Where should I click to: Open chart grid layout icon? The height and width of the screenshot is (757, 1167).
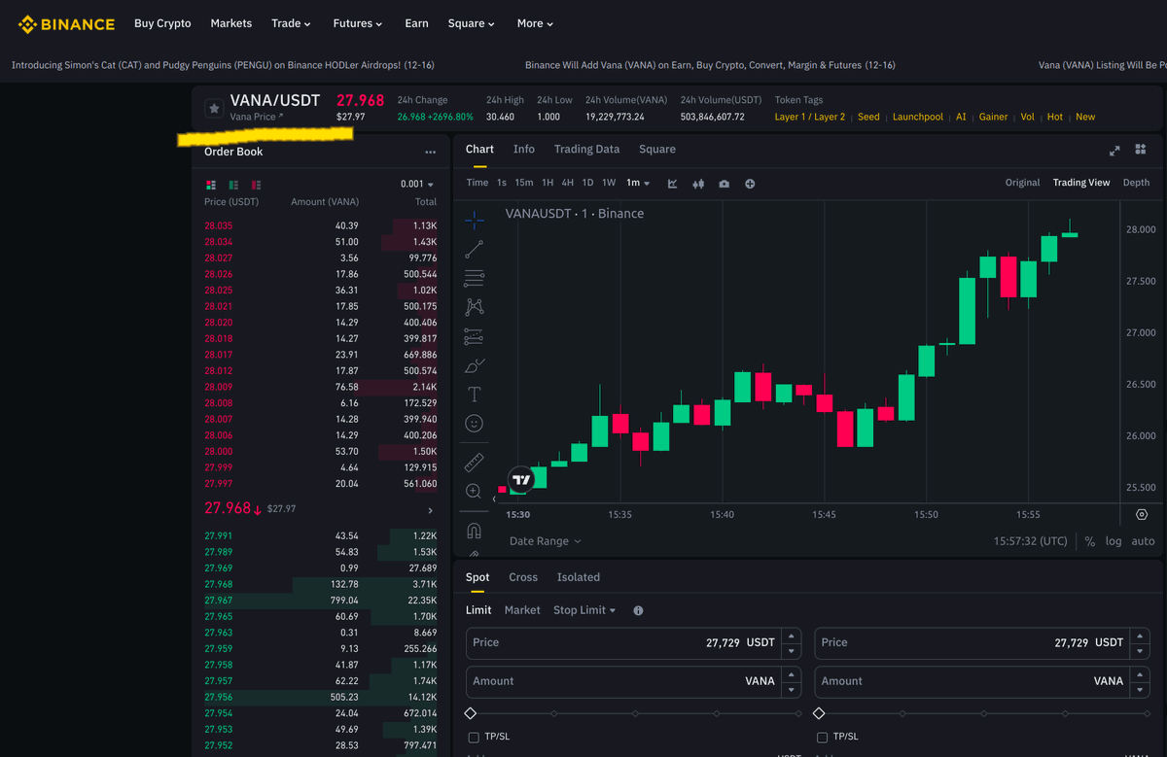click(1141, 150)
